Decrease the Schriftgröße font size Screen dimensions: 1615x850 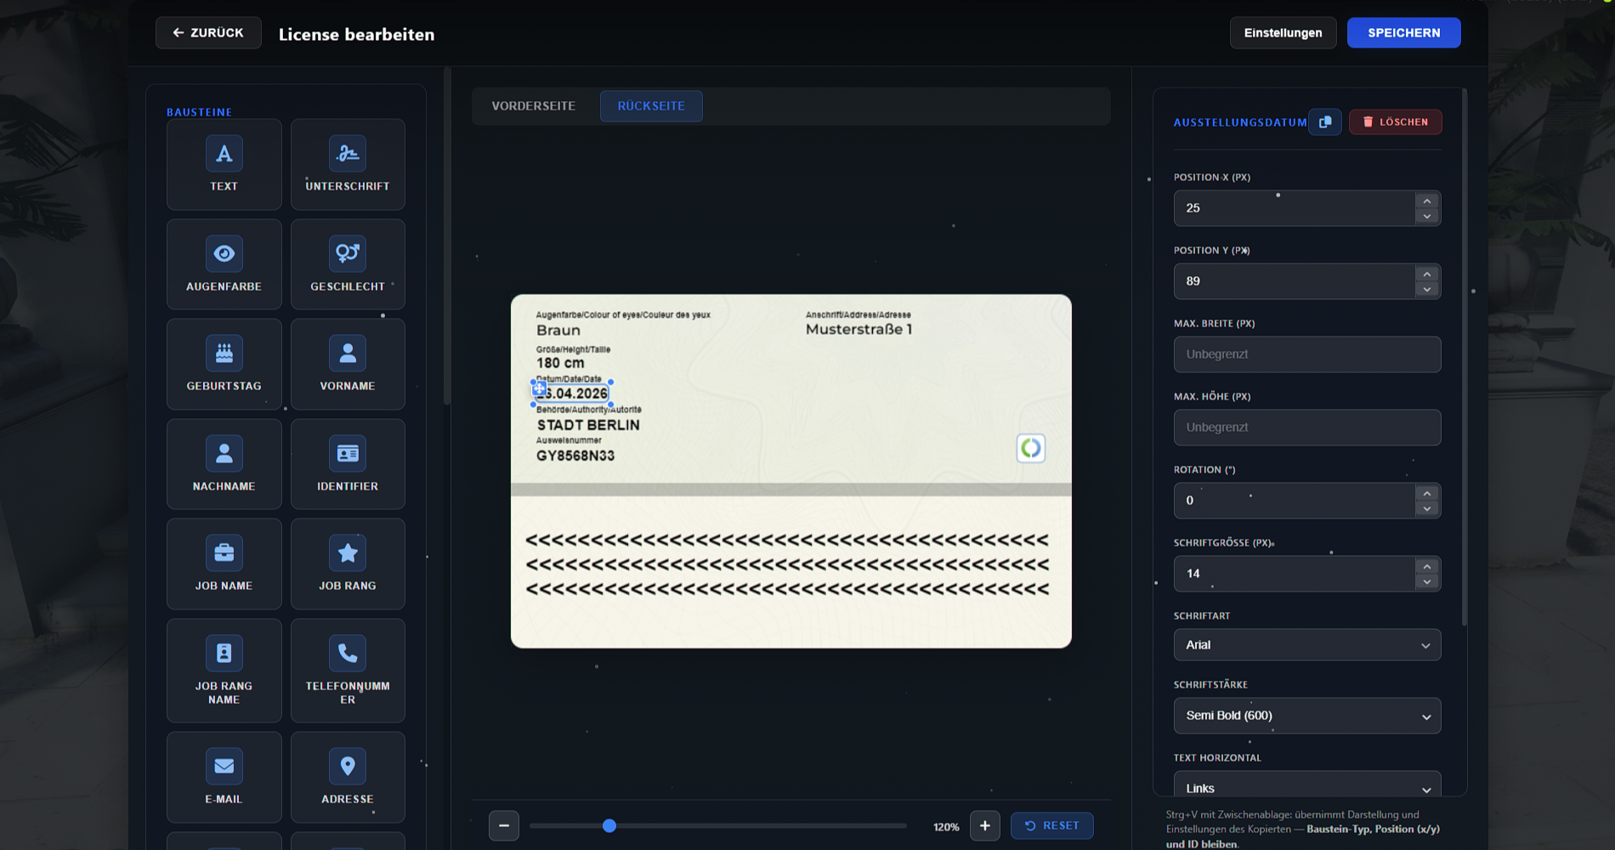click(x=1427, y=581)
